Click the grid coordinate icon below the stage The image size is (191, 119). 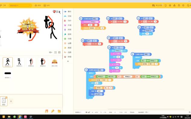(59, 52)
